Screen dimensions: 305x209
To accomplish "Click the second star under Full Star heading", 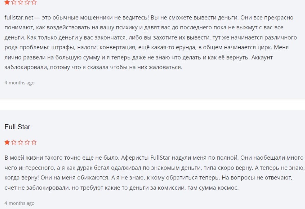I will (x=14, y=142).
